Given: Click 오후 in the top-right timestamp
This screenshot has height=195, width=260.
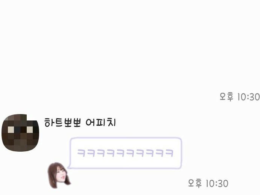Looking at the screenshot, I should [x=227, y=97].
